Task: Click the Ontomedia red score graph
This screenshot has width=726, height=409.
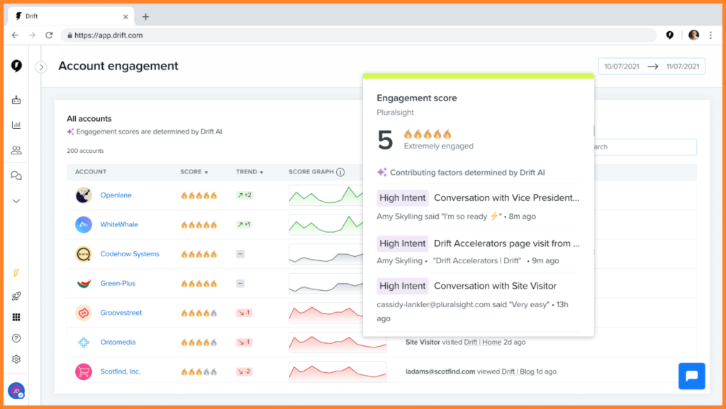Action: [337, 342]
